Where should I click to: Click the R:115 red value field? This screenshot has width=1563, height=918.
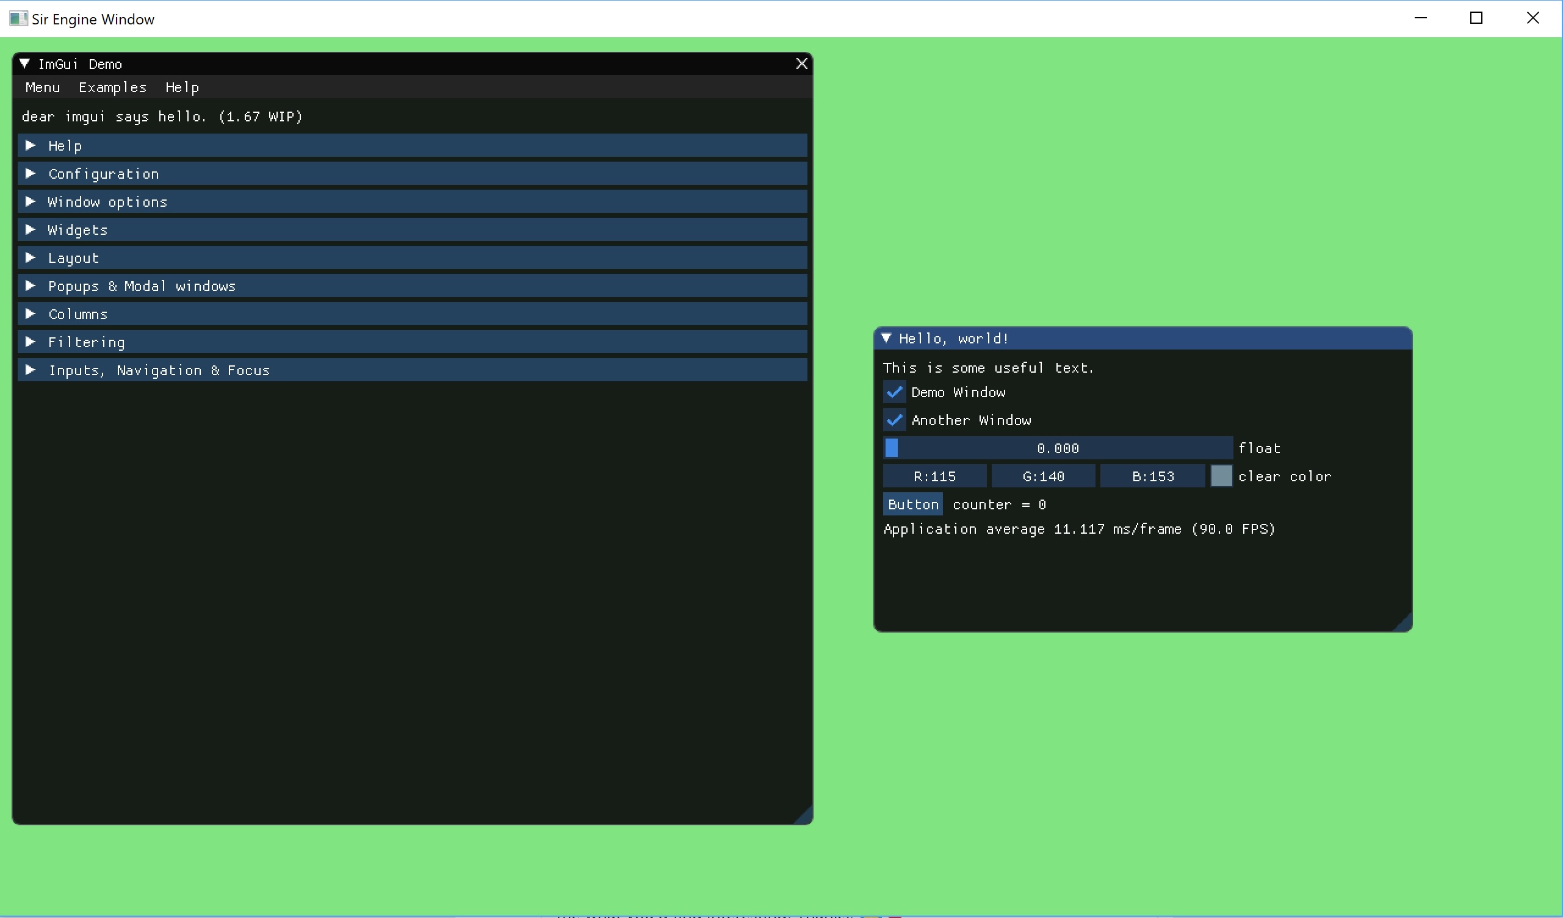[934, 476]
